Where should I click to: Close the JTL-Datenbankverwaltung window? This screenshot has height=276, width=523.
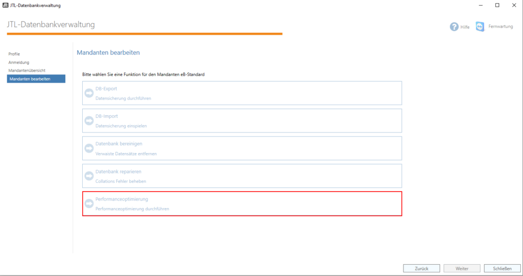coord(514,5)
